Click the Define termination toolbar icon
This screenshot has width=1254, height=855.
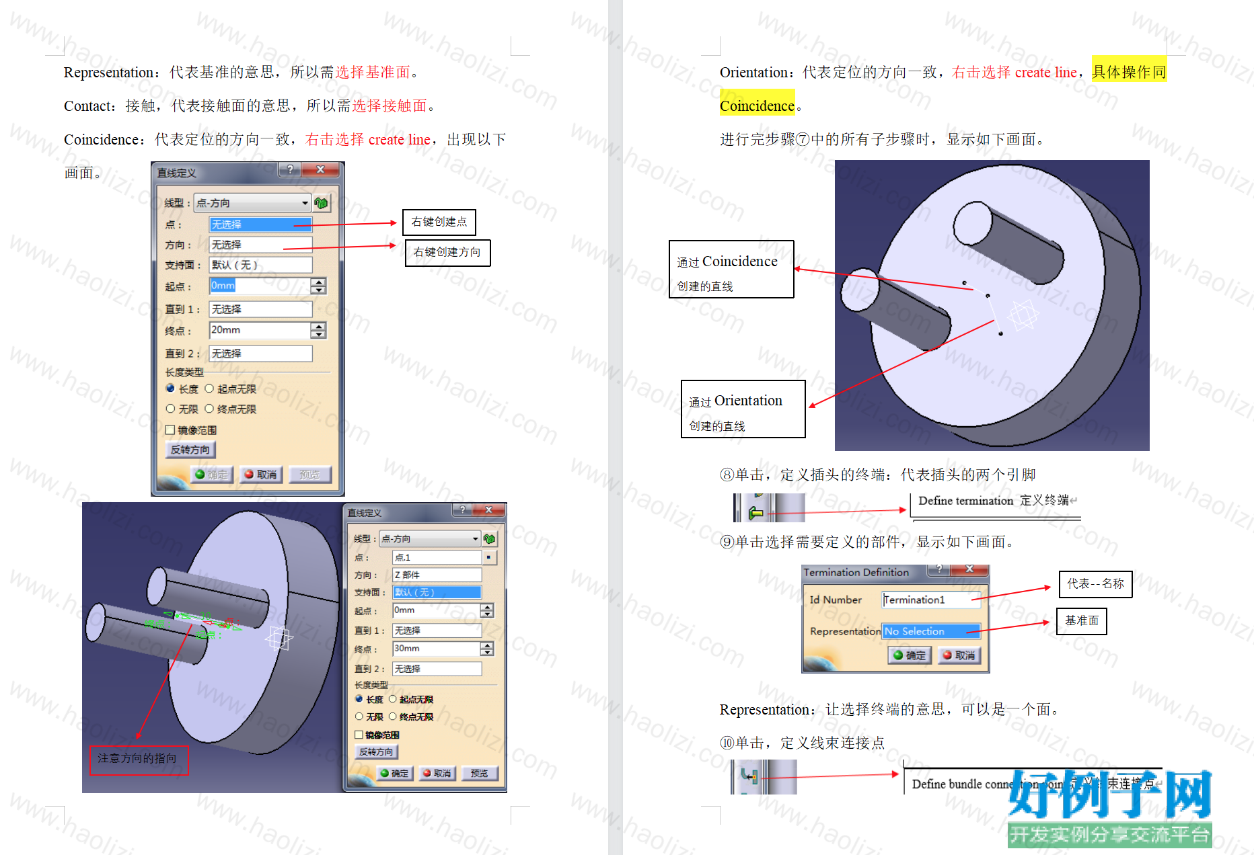coord(756,513)
